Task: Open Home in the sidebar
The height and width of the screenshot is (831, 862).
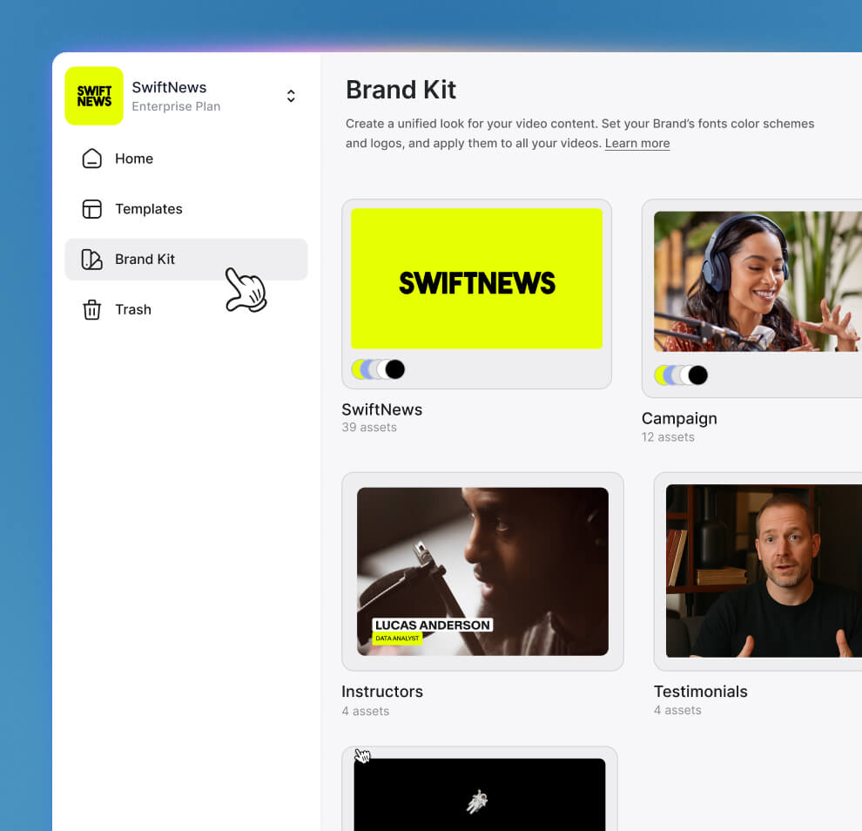Action: point(185,159)
